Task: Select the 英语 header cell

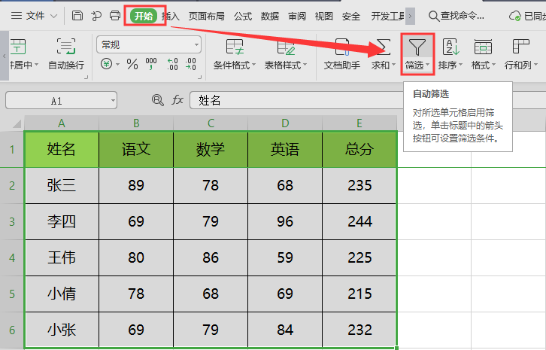Action: 285,150
